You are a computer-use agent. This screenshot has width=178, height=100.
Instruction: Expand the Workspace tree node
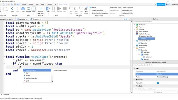click(x=134, y=25)
